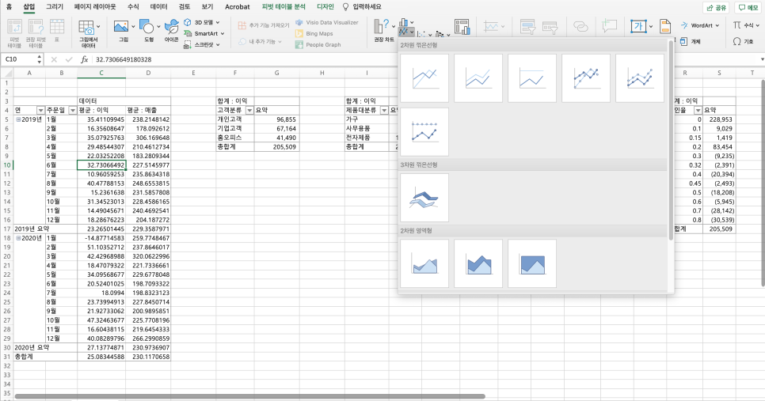Choose stacked line with markers chart

[x=640, y=78]
